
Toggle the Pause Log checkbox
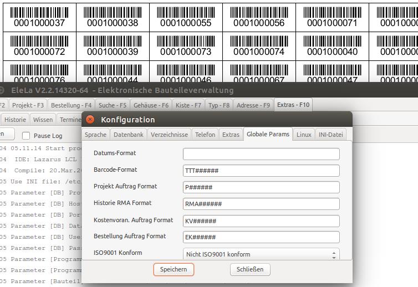(x=26, y=136)
